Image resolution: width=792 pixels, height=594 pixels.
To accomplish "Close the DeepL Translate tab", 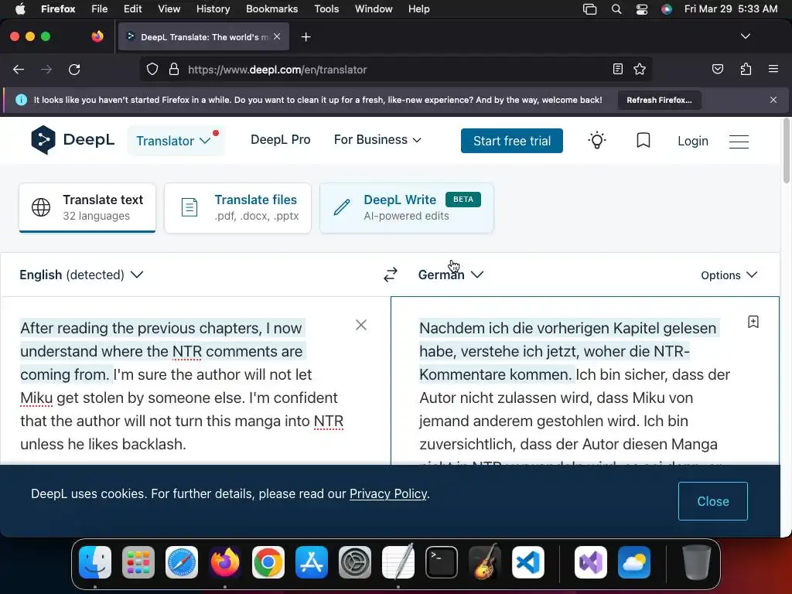I will coord(277,36).
